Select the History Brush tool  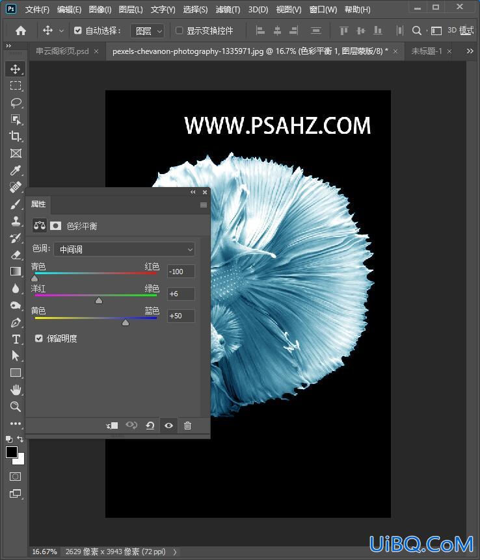15,238
